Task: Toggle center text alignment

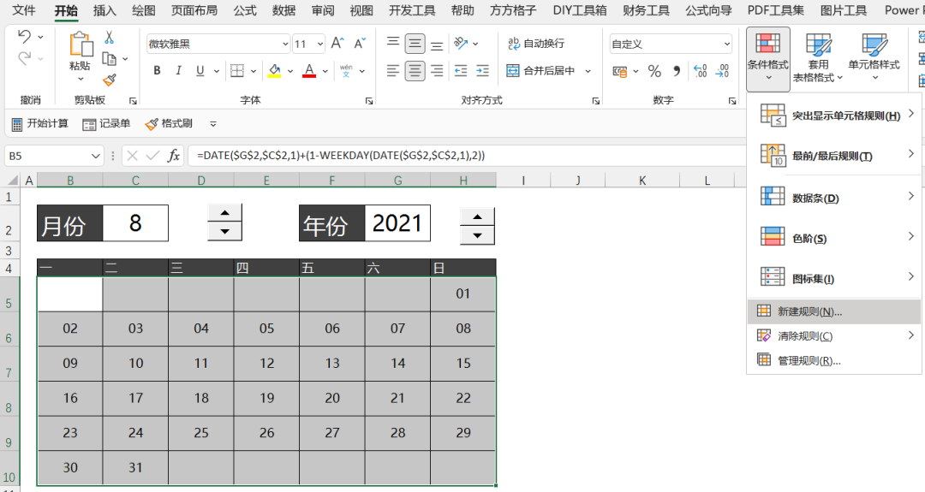Action: 415,71
